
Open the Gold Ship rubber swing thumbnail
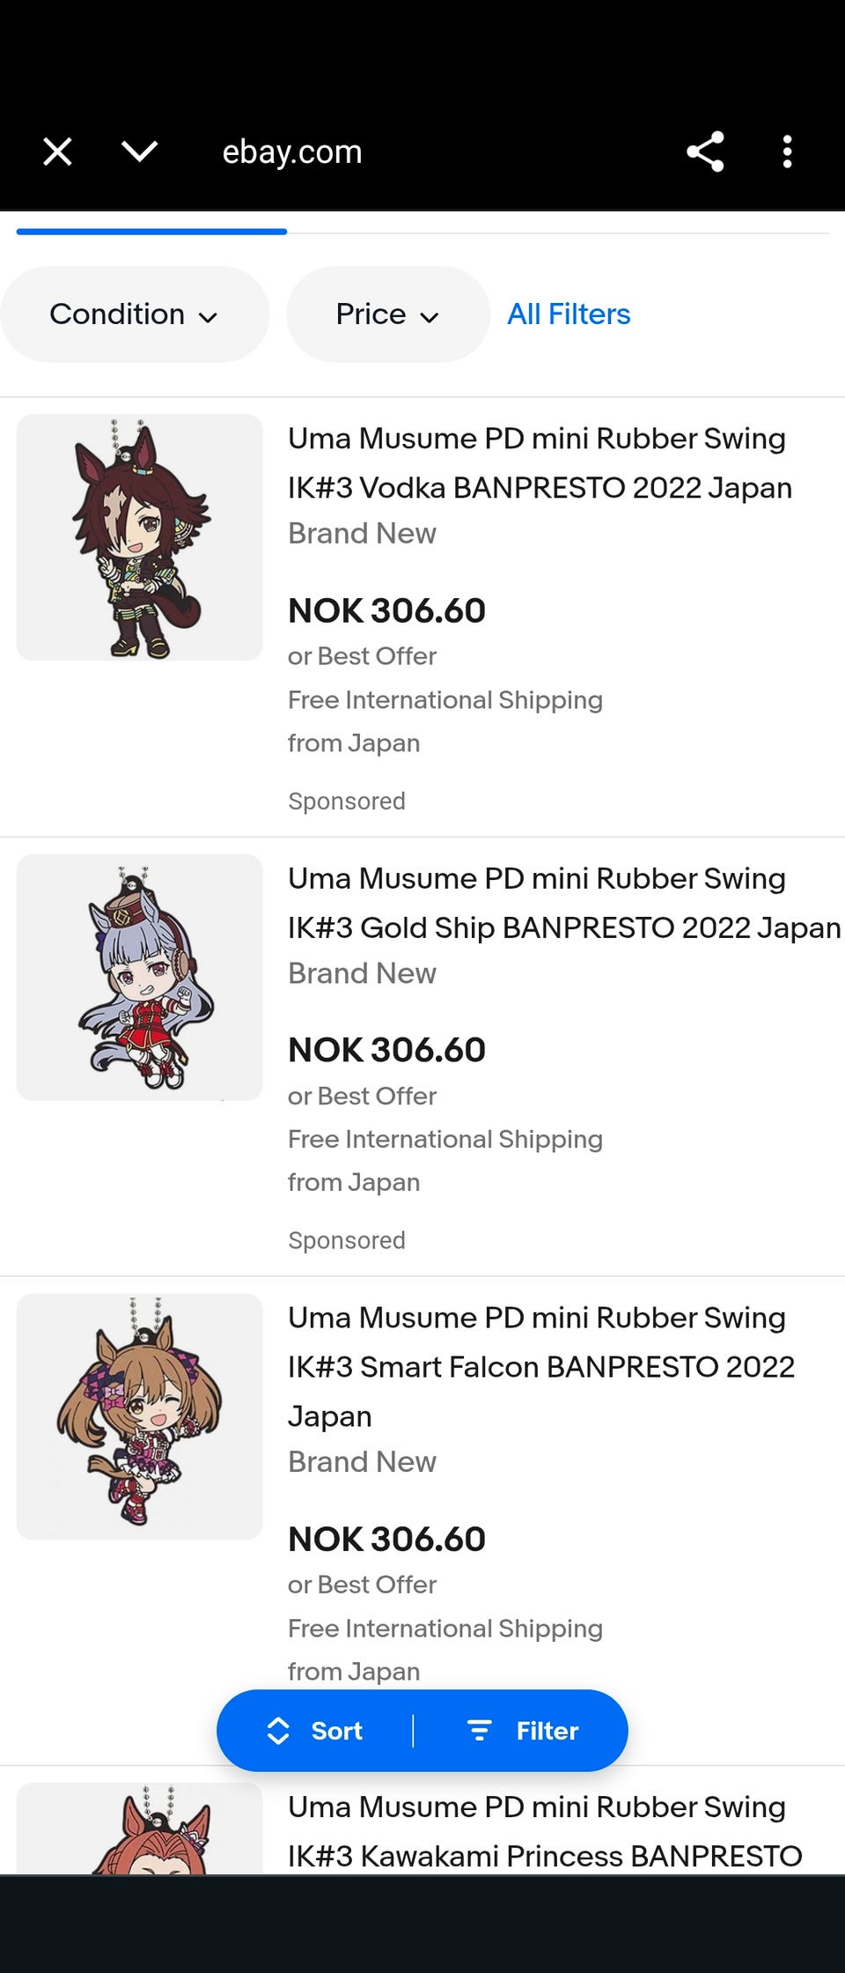(140, 977)
